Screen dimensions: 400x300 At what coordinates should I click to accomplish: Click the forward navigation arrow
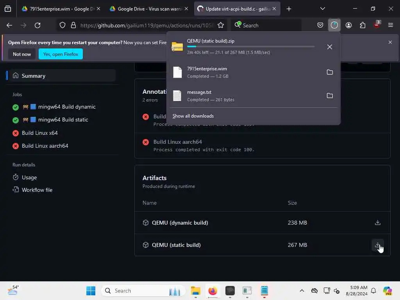pos(23,25)
